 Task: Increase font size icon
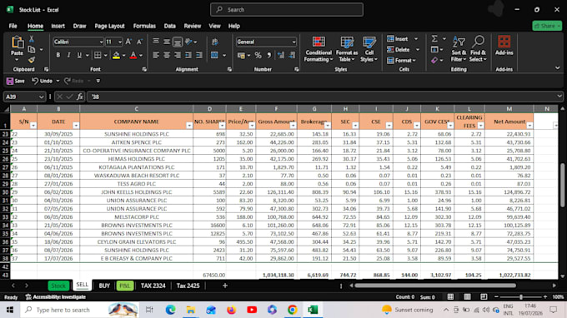click(128, 42)
